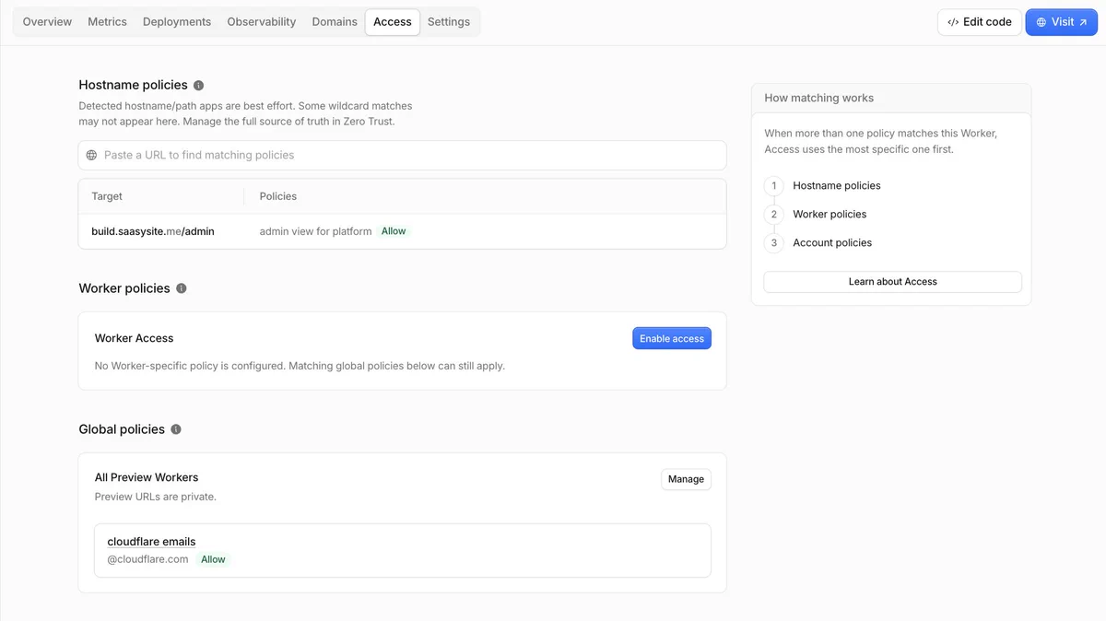Open the Observability tab
Image resolution: width=1106 pixels, height=621 pixels.
(x=262, y=22)
